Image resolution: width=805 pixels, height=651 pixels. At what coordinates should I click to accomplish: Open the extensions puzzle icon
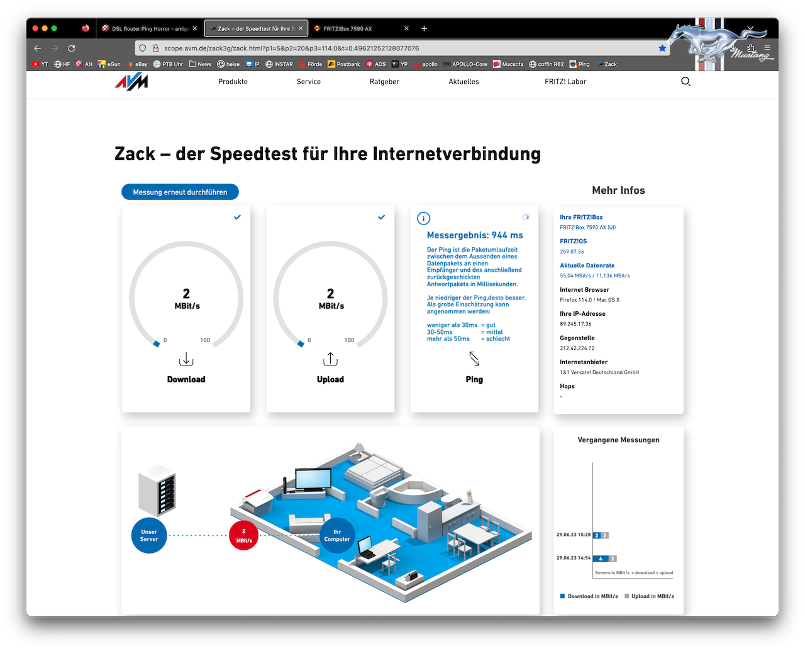point(751,48)
